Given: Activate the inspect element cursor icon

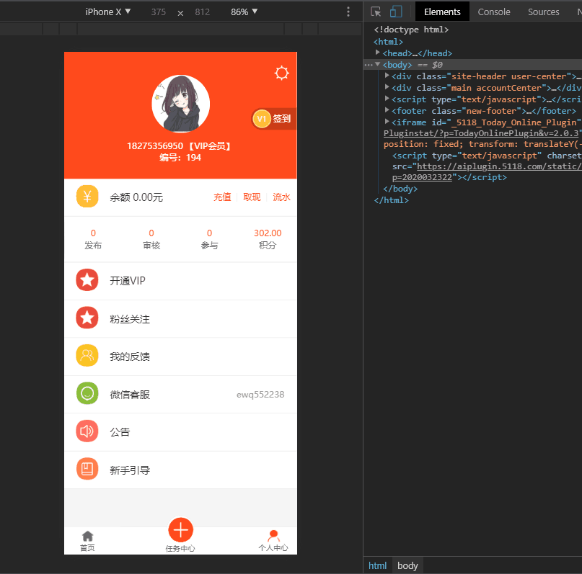Looking at the screenshot, I should (376, 12).
